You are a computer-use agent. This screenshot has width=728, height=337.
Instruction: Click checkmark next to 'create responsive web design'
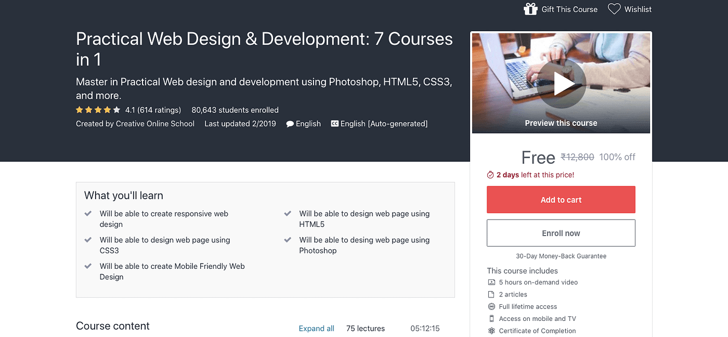(x=88, y=214)
